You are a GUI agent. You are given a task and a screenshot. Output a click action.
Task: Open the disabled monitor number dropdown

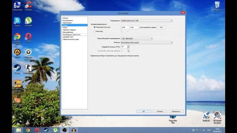125,31
